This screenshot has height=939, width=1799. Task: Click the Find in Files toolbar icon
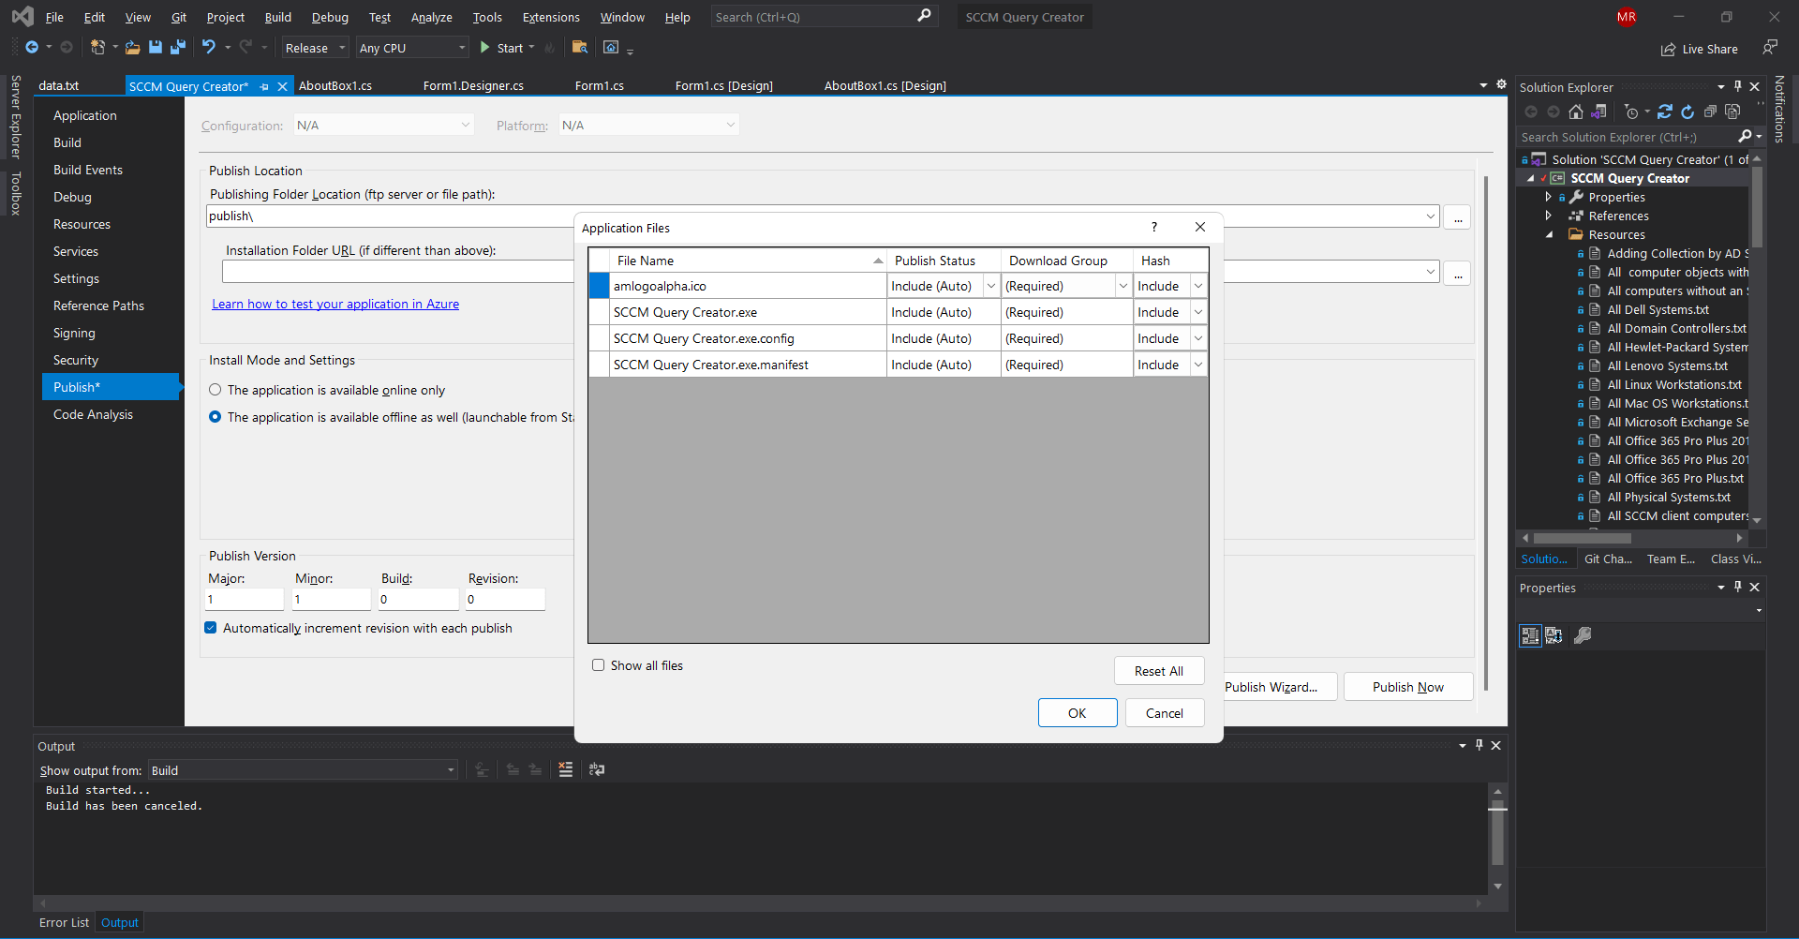point(580,47)
